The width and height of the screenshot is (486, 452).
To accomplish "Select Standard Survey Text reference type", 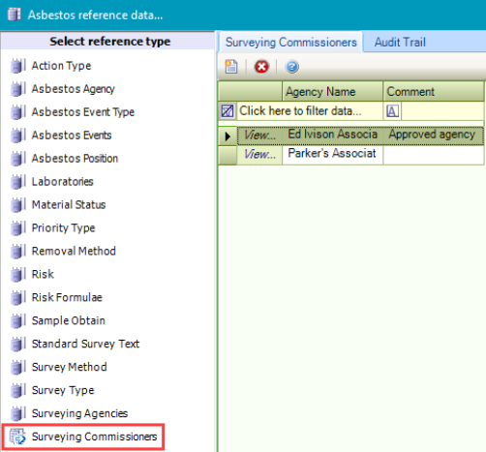I will pyautogui.click(x=85, y=344).
